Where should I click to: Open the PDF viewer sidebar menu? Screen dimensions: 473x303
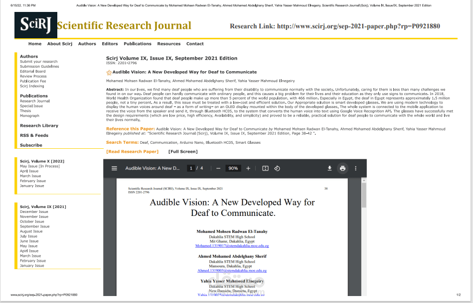[114, 168]
